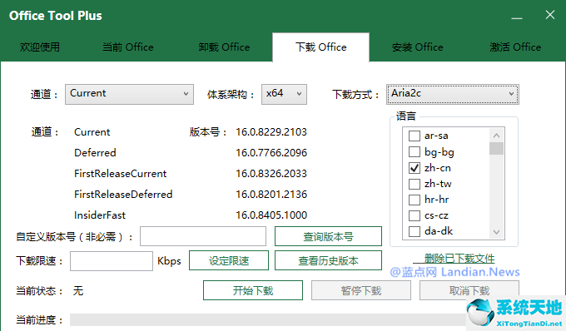Image resolution: width=566 pixels, height=331 pixels.
Task: Click the 查询版本号 button
Action: 328,236
